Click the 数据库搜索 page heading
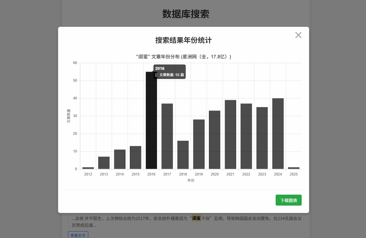366x238 pixels. point(185,14)
